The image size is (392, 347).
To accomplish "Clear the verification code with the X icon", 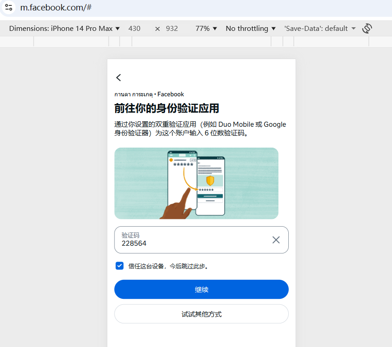I will (x=276, y=240).
